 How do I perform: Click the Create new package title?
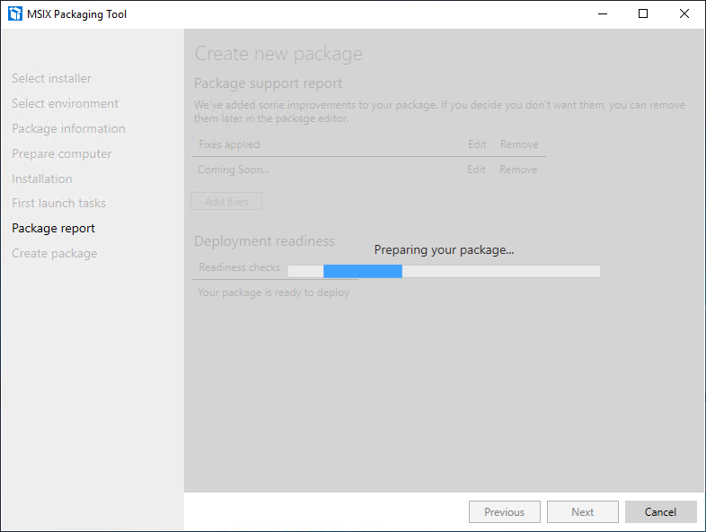click(278, 54)
